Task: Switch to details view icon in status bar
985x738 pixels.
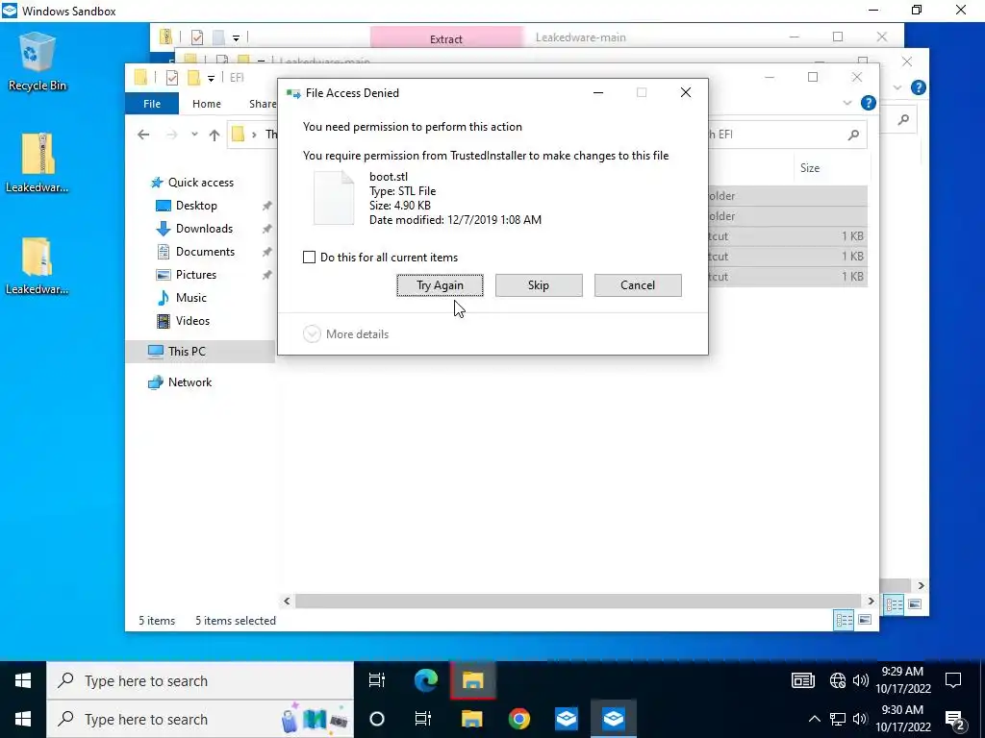Action: 844,620
